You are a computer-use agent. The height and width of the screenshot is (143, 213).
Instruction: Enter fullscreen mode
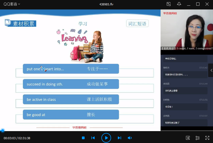pos(207,138)
